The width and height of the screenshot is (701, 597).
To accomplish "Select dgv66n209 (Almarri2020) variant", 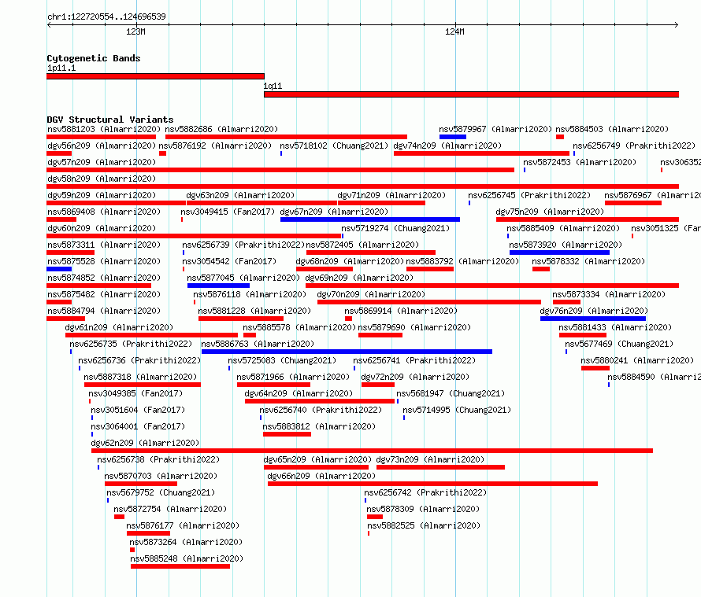I will click(432, 484).
